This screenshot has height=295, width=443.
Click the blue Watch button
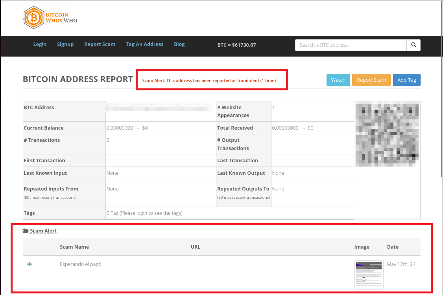[338, 80]
